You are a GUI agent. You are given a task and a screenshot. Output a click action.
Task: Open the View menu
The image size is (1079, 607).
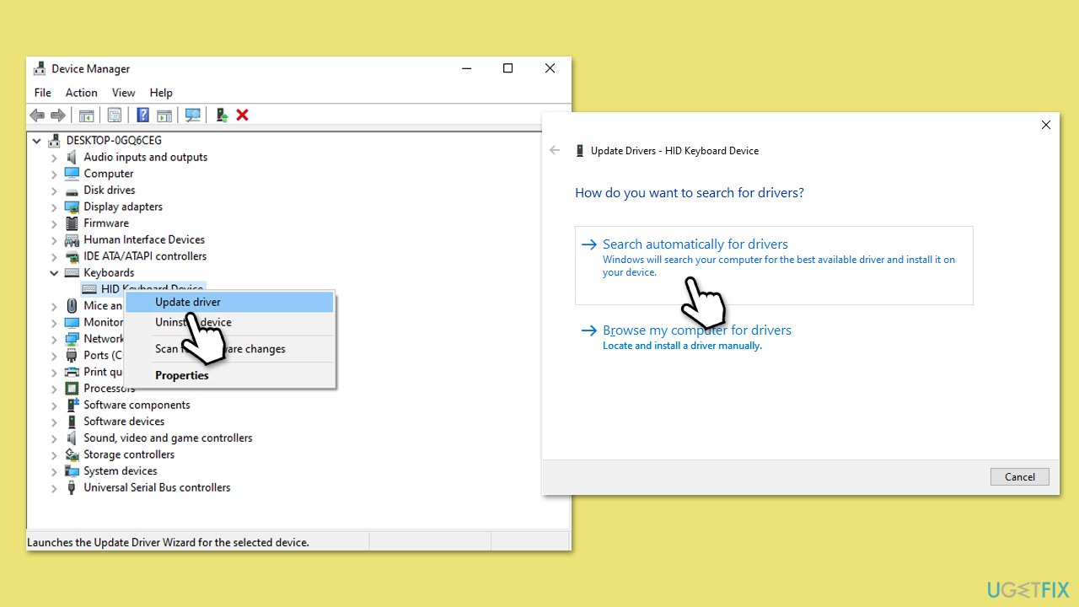pos(124,93)
